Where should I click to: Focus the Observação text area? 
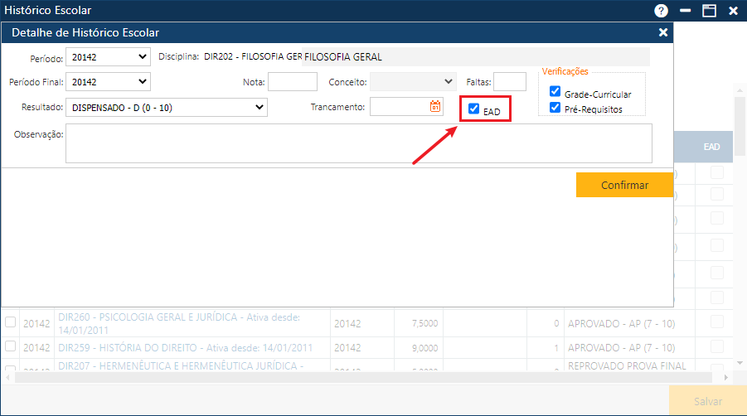[358, 143]
